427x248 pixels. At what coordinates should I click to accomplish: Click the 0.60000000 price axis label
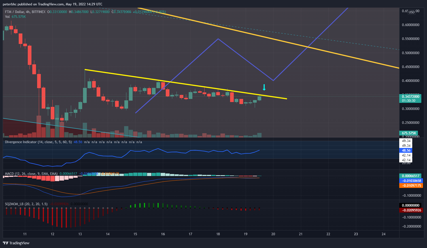411,25
